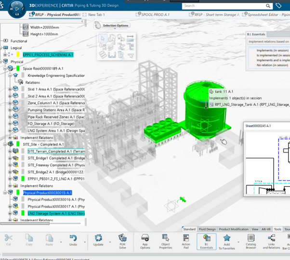
Task: Switch to the Fluid Design tab
Action: (207, 229)
